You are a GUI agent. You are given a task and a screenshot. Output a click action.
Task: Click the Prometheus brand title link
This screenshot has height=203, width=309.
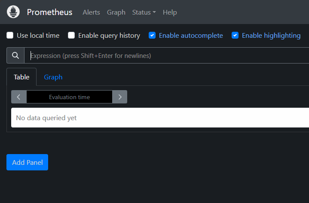[50, 12]
